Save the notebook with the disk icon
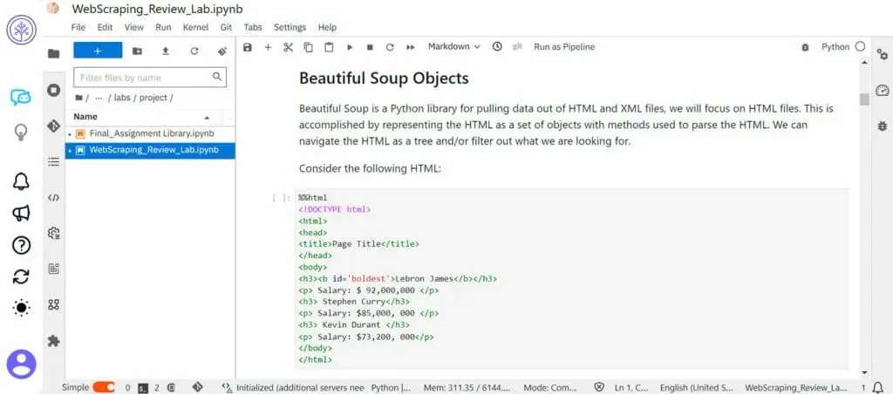Viewport: 893px width, 394px height. (247, 47)
